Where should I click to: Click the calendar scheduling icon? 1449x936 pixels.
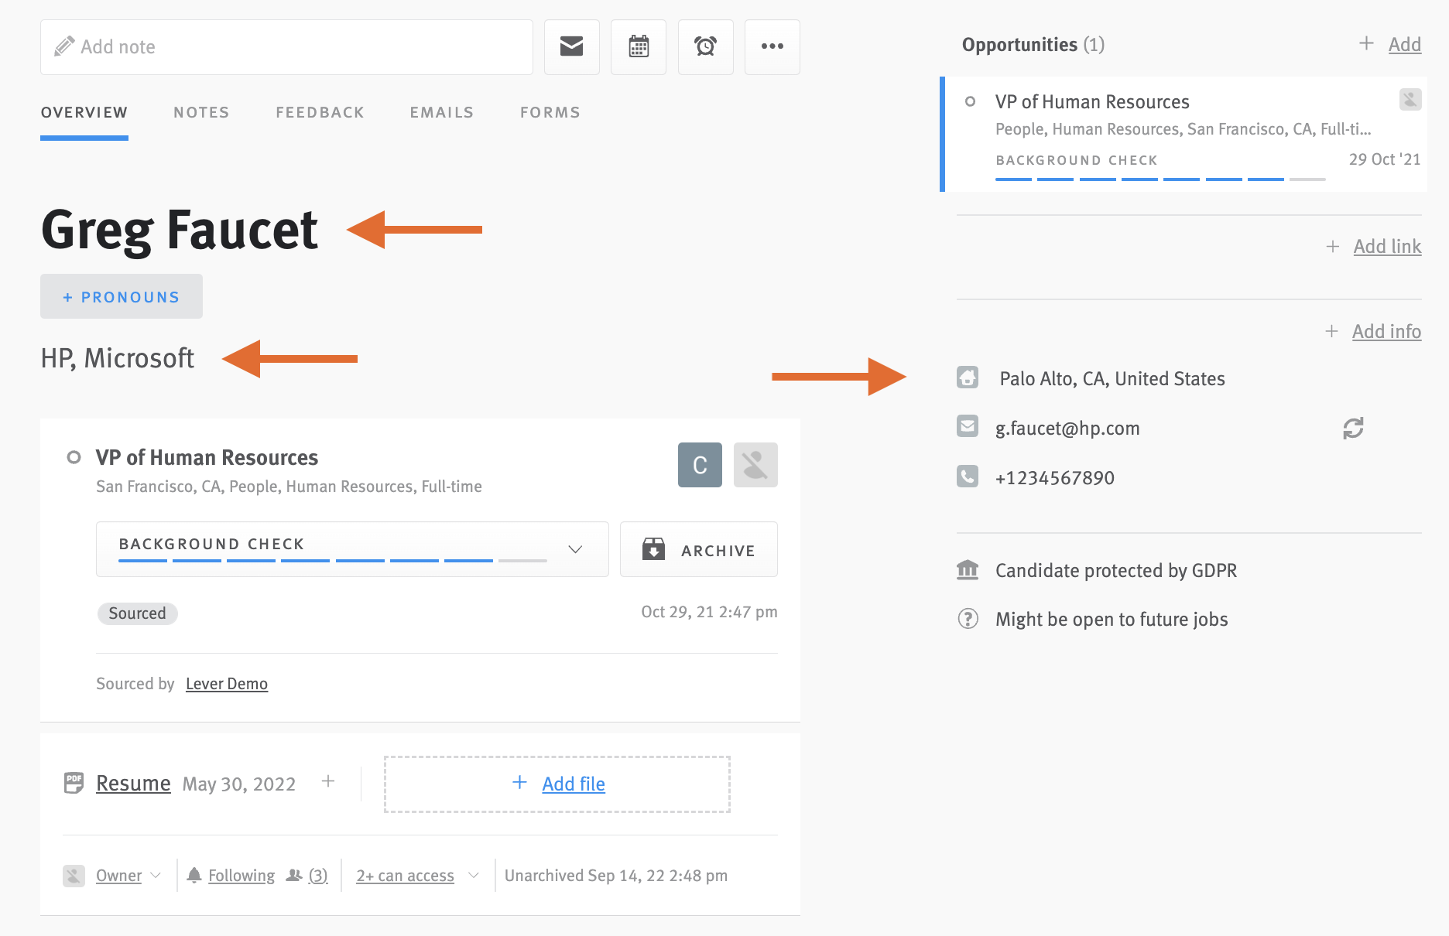pos(638,46)
